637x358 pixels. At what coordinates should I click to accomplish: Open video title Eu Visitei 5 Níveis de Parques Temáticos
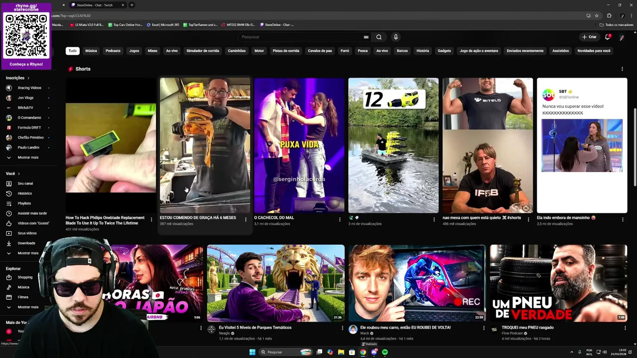click(255, 328)
